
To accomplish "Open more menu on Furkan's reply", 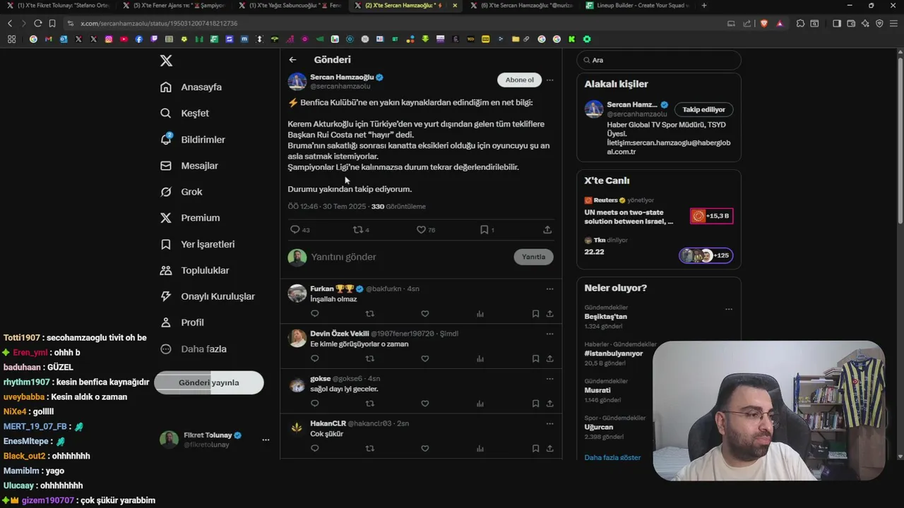I will click(x=549, y=289).
